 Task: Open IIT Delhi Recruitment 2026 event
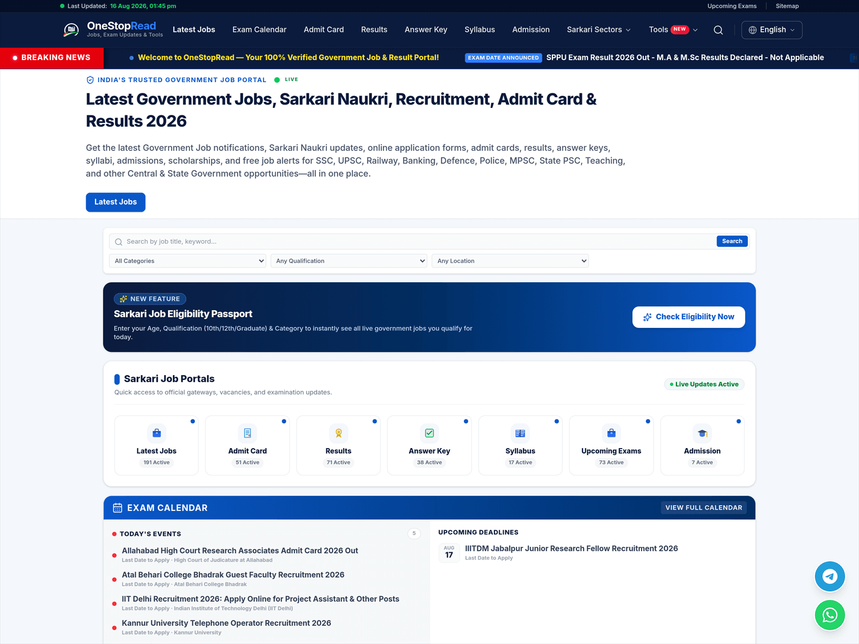point(260,599)
